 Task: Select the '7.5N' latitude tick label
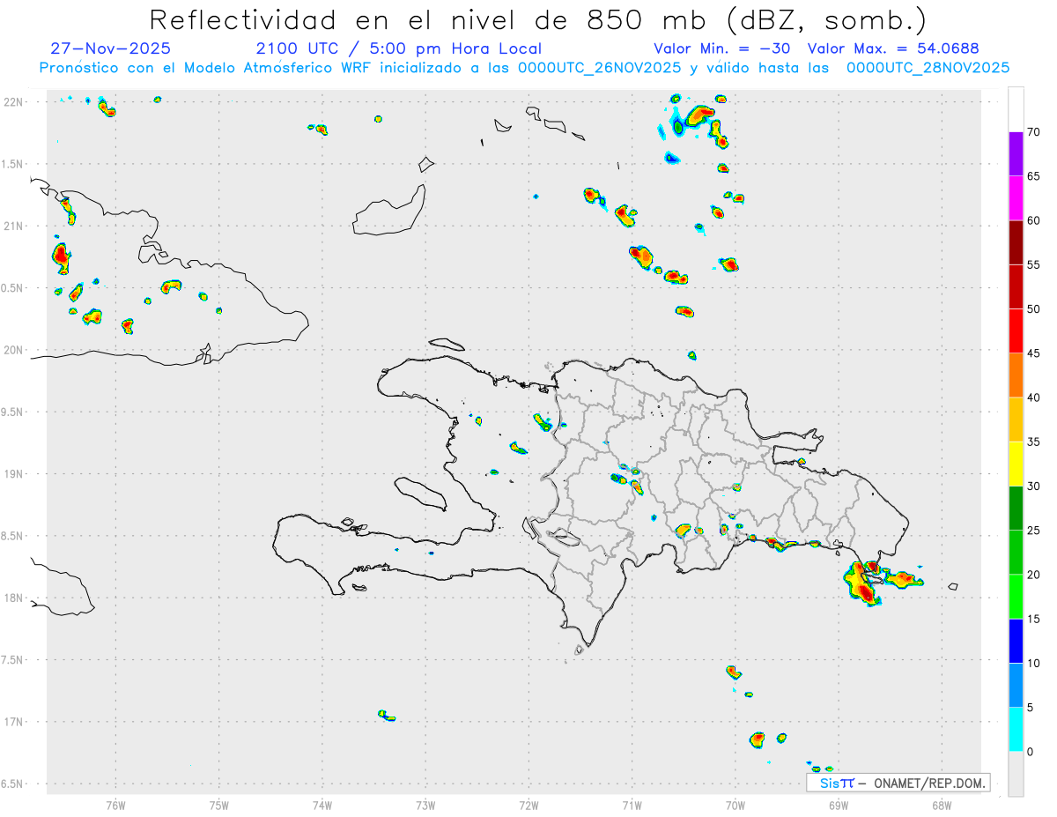point(11,660)
